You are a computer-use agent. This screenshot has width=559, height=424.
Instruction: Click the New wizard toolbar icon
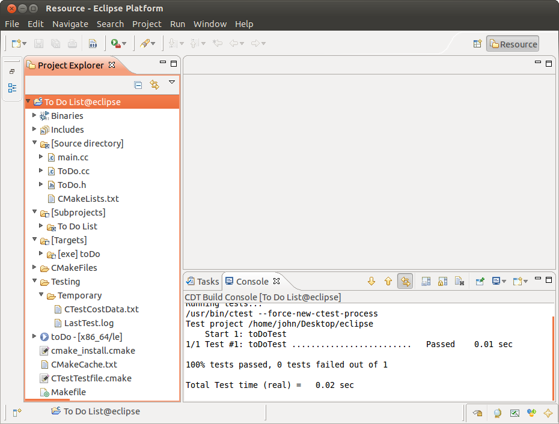[16, 43]
